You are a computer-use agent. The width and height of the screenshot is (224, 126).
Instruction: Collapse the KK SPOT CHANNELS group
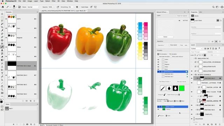194,75
